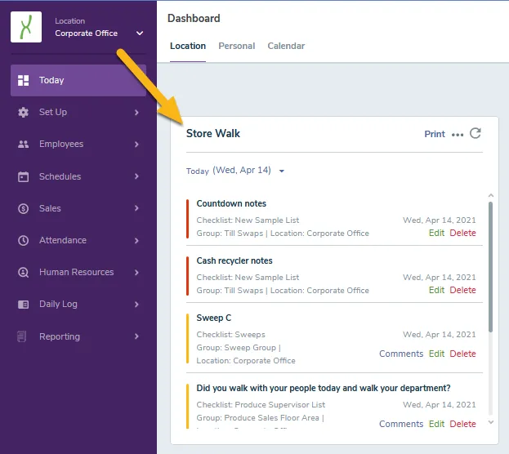Open Daily Log in the sidebar

click(78, 305)
